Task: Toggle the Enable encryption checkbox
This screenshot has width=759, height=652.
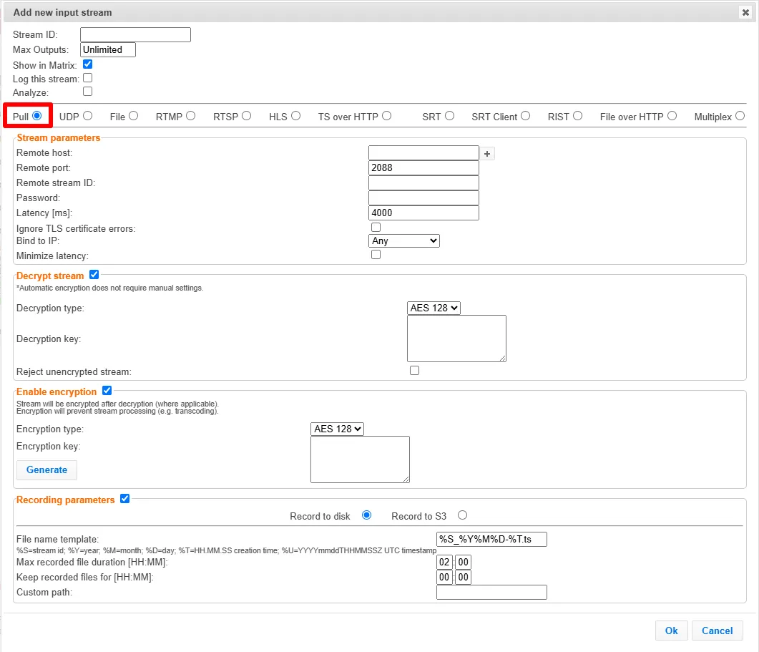Action: [x=107, y=391]
